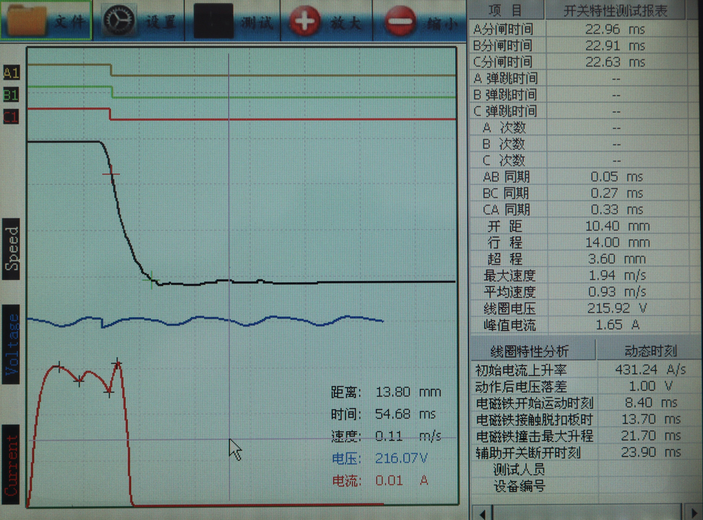
Task: Select the B1 channel label
Action: coord(11,95)
